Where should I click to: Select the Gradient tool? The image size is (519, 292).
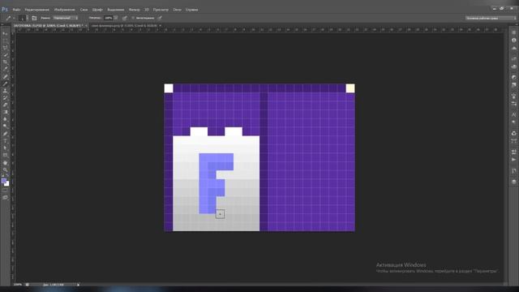click(5, 112)
